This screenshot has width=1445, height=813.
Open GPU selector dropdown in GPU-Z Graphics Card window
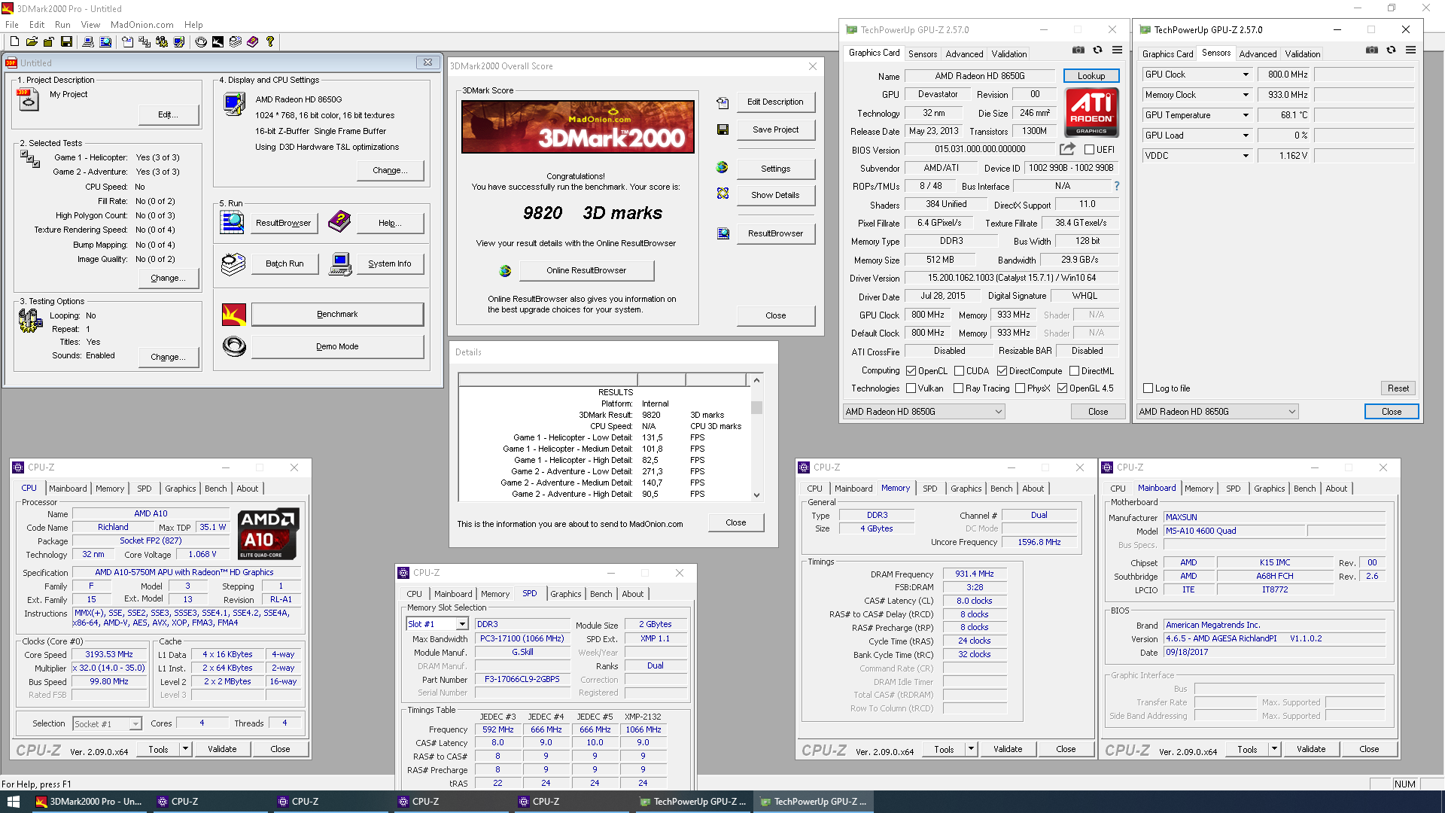click(924, 412)
